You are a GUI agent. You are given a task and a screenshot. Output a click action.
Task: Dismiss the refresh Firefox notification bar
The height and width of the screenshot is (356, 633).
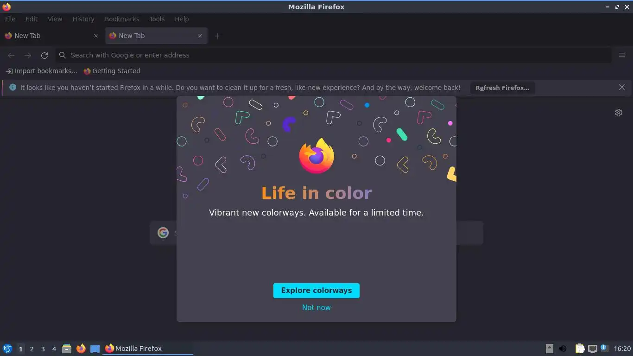click(622, 87)
